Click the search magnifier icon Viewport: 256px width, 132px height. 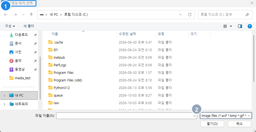[x=247, y=15]
